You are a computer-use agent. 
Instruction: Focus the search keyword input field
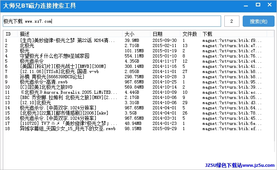[112, 21]
